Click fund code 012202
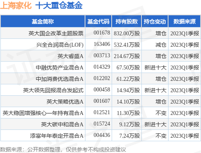 [102, 78]
